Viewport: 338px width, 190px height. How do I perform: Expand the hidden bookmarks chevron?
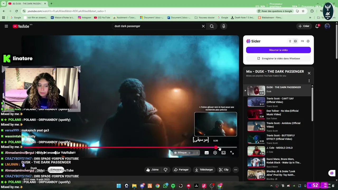pos(310,18)
